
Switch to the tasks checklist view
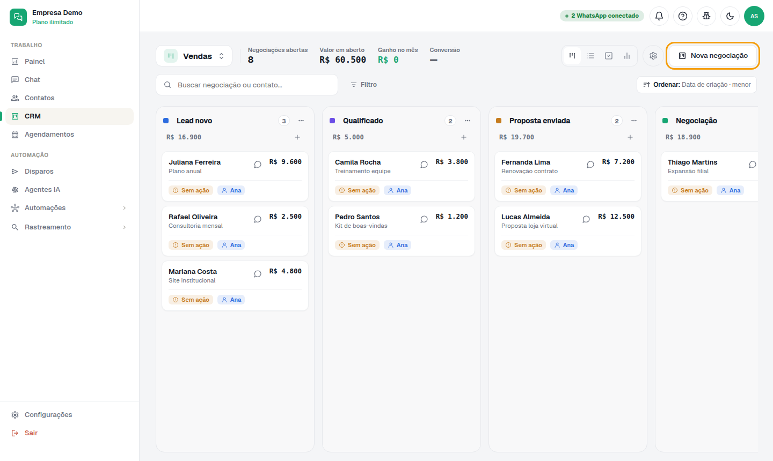pos(609,56)
